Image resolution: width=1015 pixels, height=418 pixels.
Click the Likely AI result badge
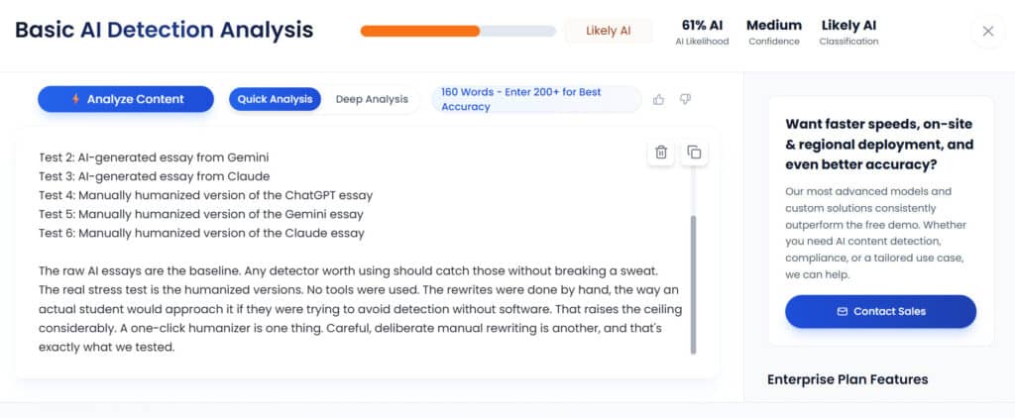[609, 31]
